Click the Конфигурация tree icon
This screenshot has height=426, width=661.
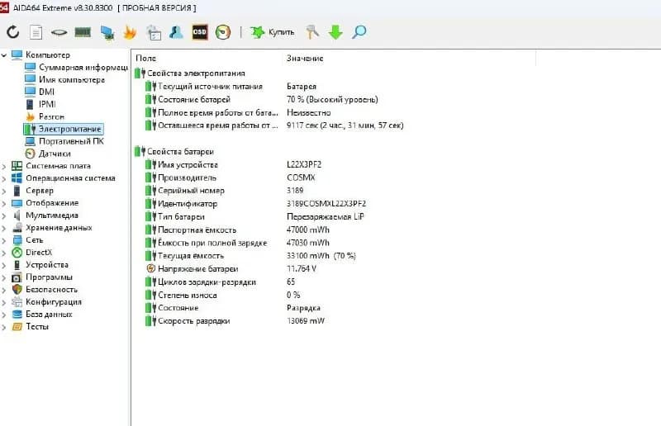(x=17, y=302)
